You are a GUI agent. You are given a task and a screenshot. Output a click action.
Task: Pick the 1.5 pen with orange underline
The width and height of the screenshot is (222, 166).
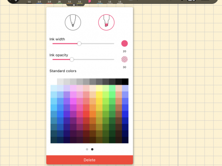(69, 2)
